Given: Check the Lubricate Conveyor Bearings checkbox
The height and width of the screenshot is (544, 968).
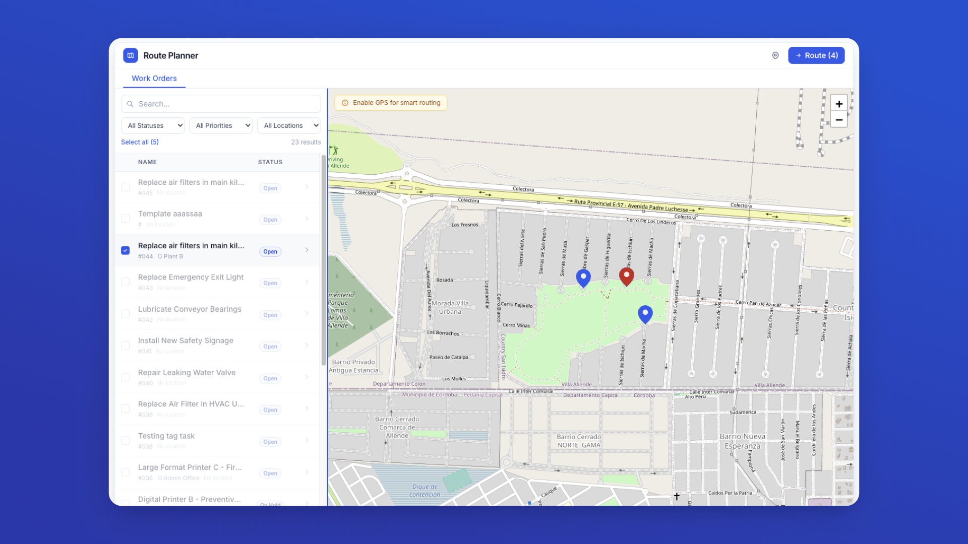Looking at the screenshot, I should 125,313.
